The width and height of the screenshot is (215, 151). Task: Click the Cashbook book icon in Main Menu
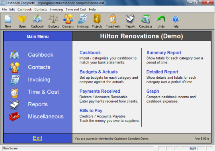click(x=15, y=55)
